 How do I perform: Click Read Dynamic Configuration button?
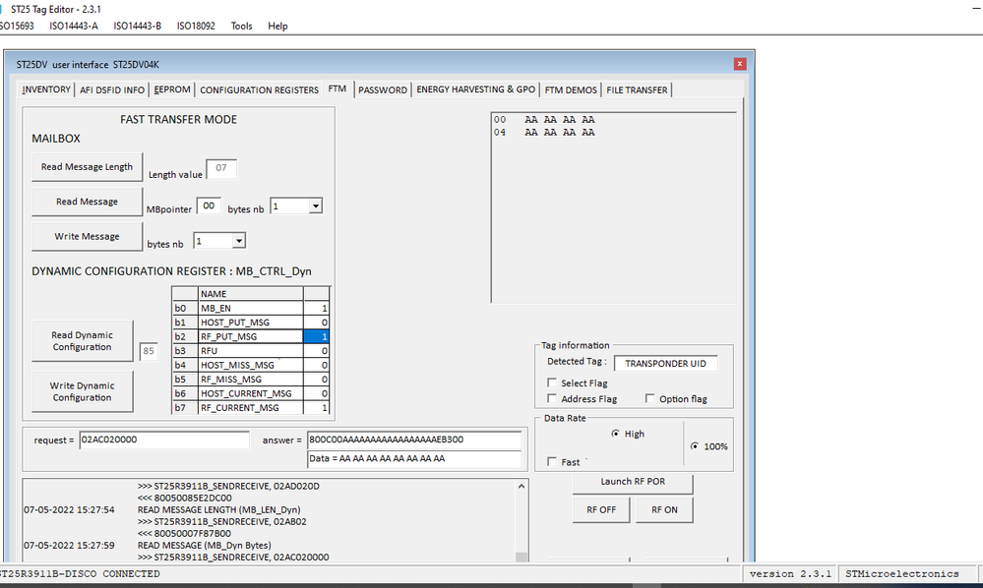82,341
